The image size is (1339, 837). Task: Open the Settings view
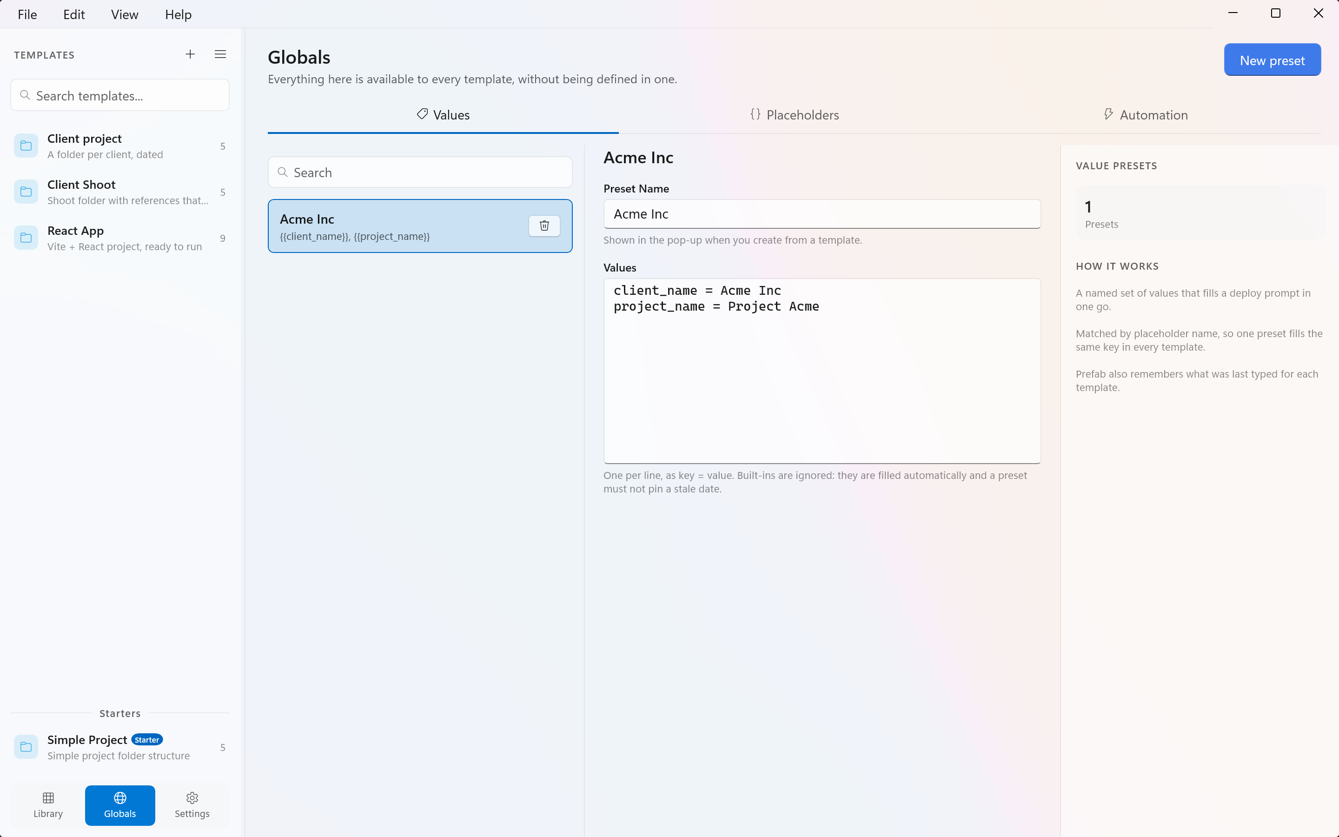click(192, 805)
